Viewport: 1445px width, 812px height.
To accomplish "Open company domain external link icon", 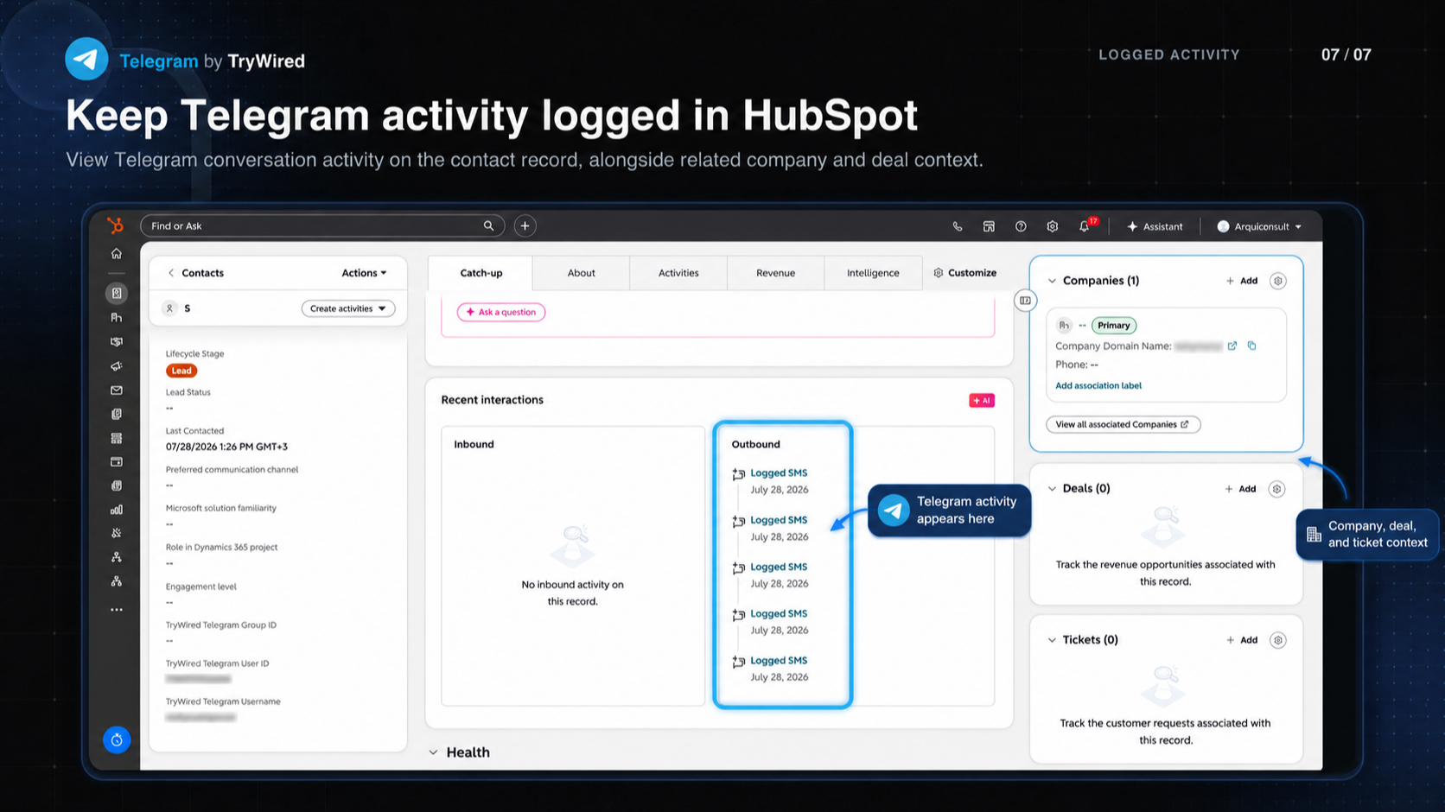I will click(1232, 346).
